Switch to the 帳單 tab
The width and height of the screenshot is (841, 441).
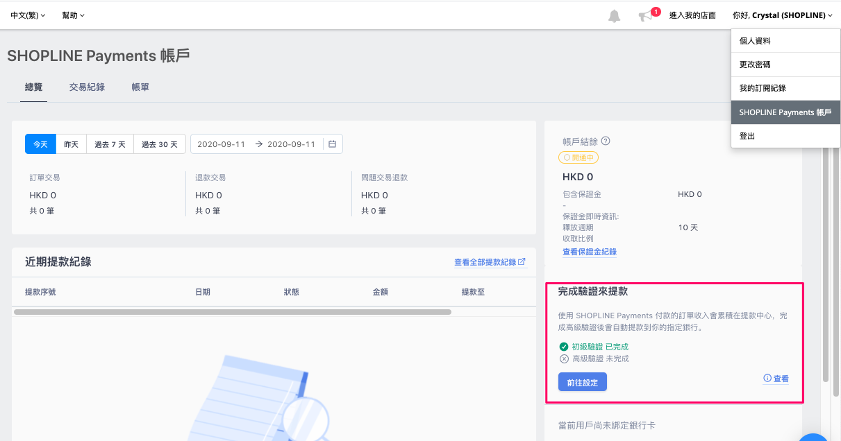coord(140,87)
